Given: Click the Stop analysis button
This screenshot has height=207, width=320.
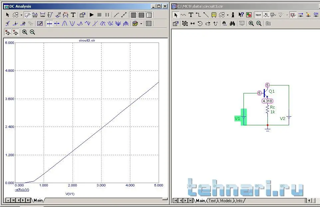Looking at the screenshot, I should point(99,15).
